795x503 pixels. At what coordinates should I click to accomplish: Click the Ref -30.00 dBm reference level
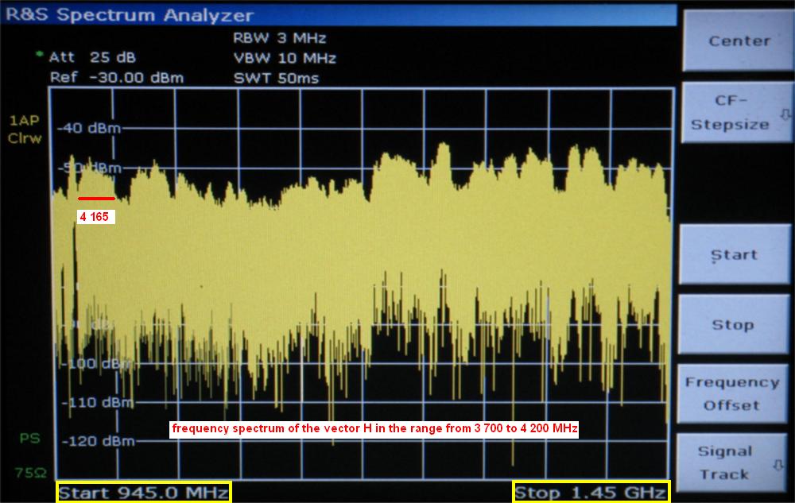pyautogui.click(x=116, y=78)
